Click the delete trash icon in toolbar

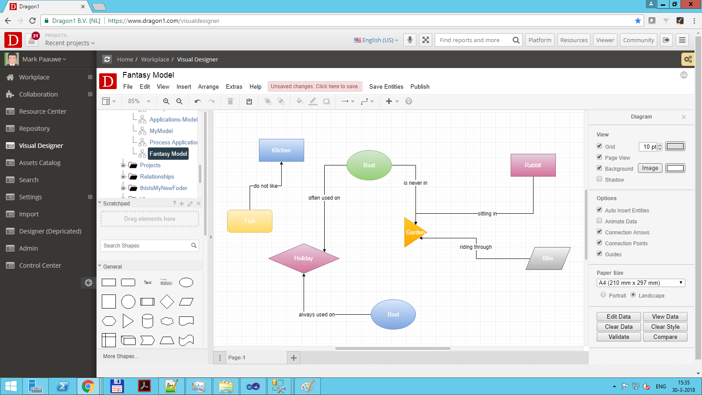(x=230, y=101)
